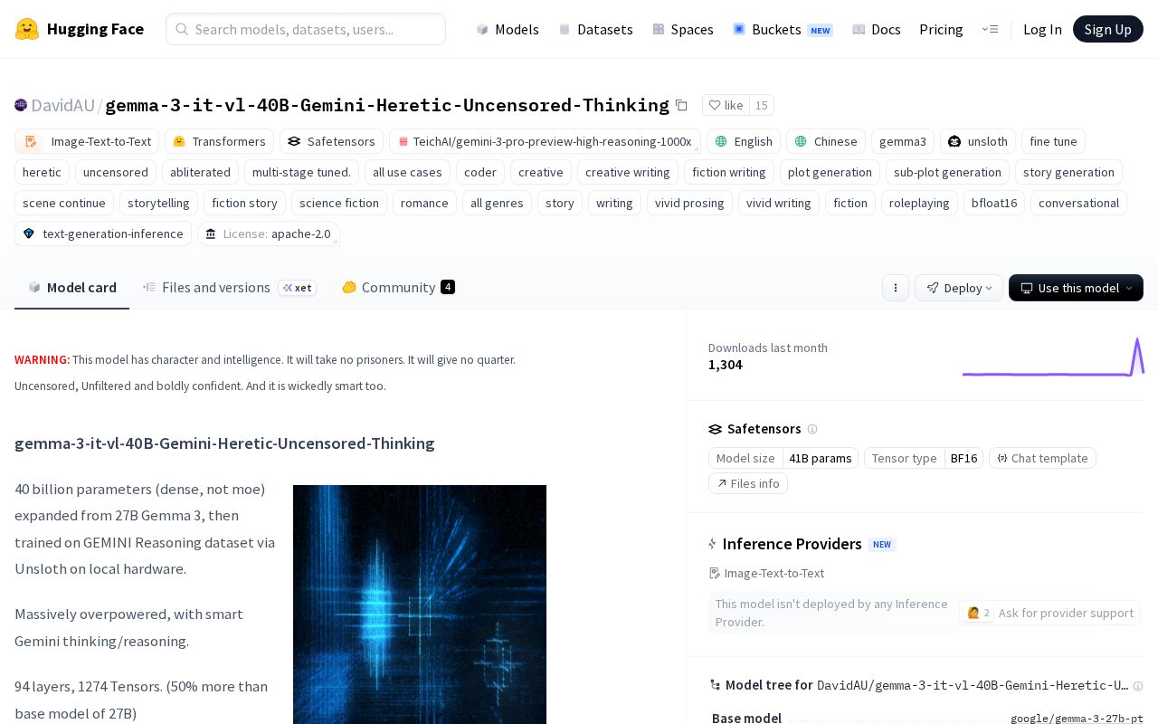Focus the search models input field
1158x724 pixels.
306,29
